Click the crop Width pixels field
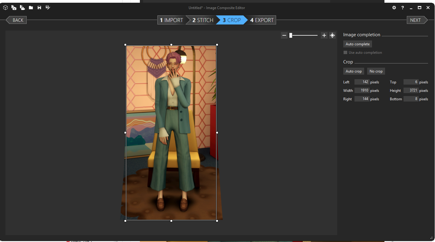The width and height of the screenshot is (435, 242). [x=362, y=90]
